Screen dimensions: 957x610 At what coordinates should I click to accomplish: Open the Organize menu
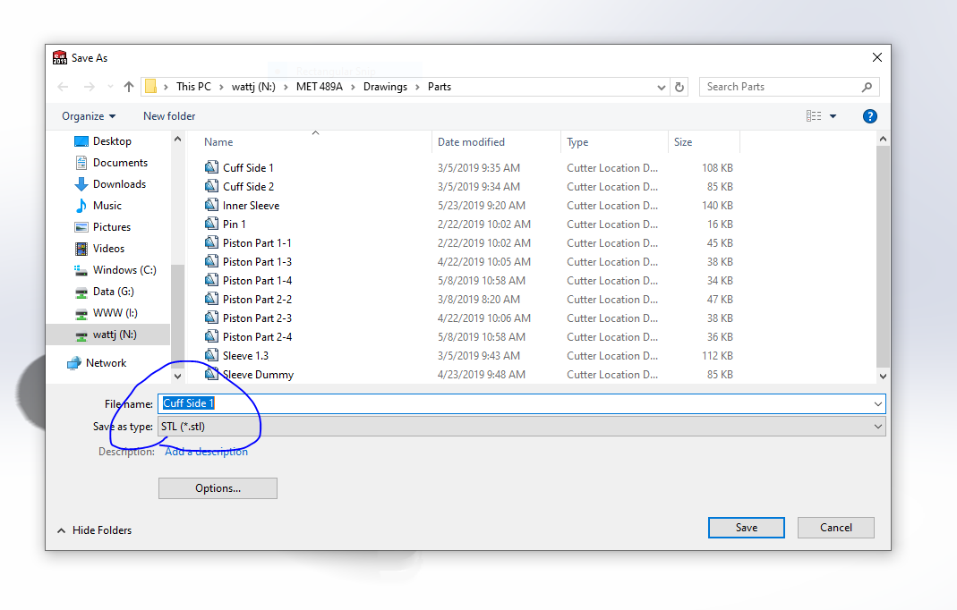(x=89, y=116)
